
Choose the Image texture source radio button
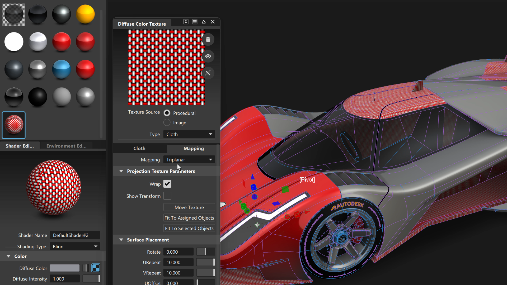[167, 123]
